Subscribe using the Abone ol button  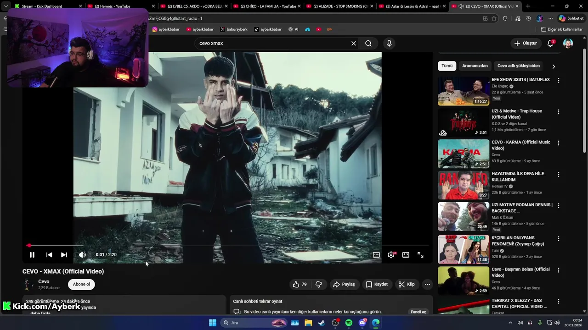(x=81, y=284)
